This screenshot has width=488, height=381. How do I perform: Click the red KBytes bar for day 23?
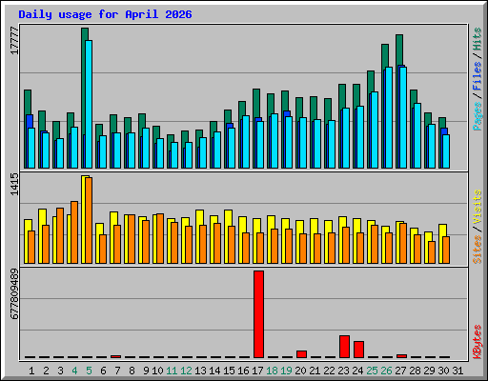coord(344,347)
